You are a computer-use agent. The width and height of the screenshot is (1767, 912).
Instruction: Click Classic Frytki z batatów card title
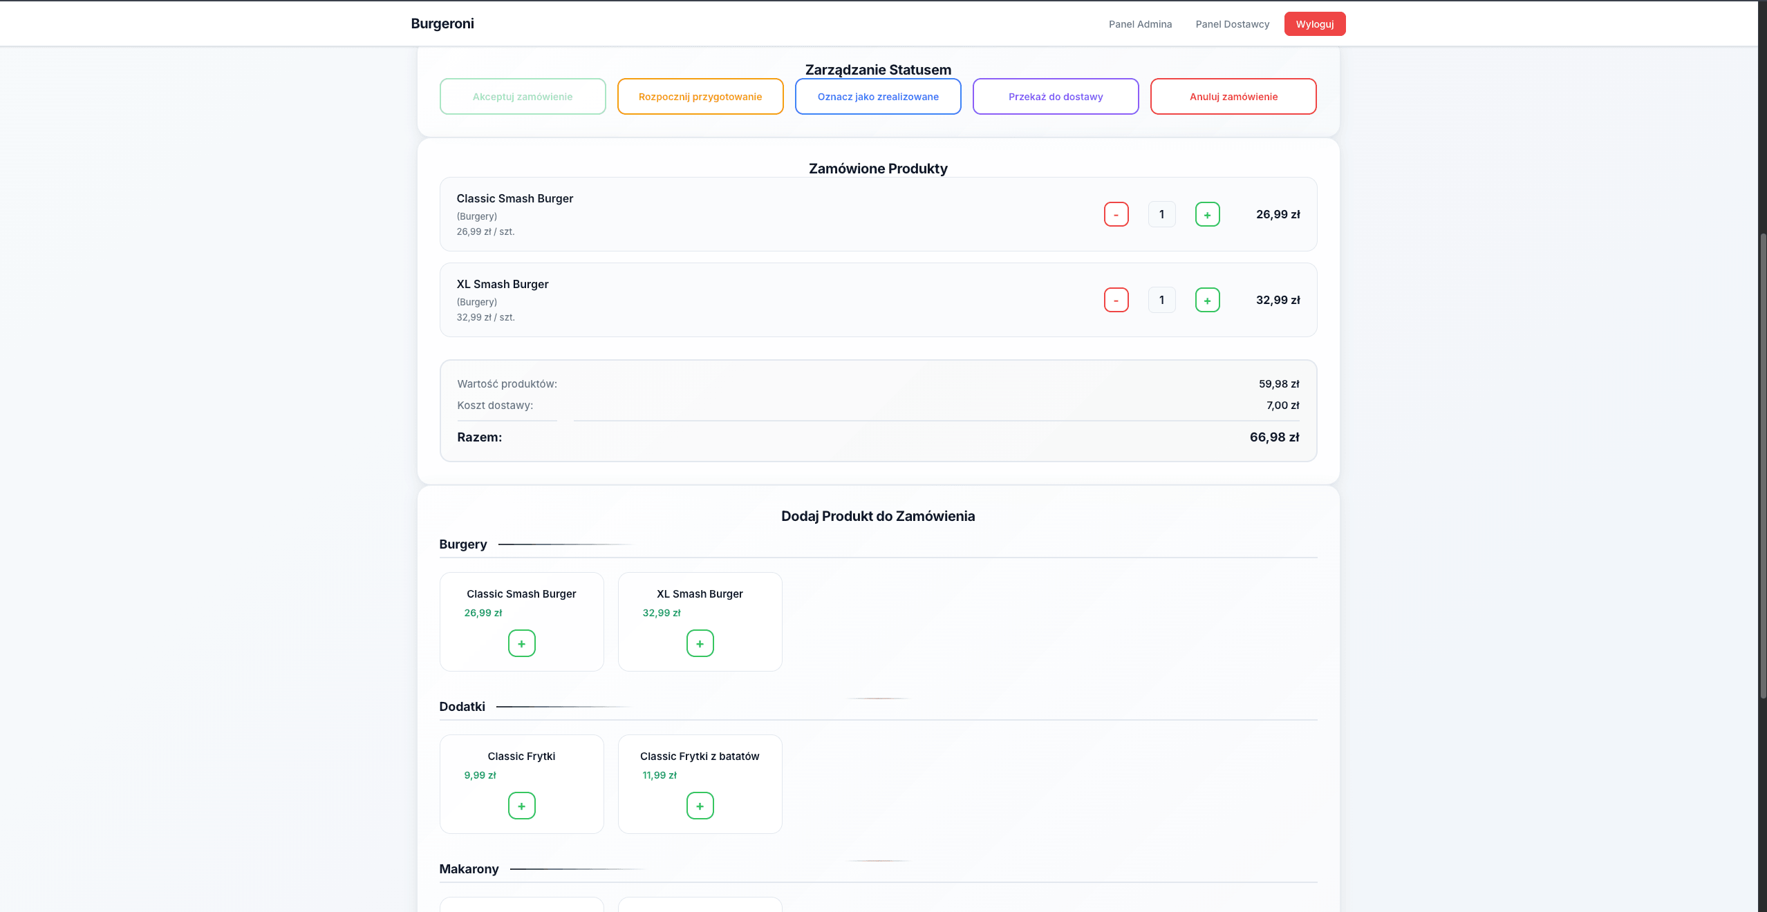tap(700, 757)
